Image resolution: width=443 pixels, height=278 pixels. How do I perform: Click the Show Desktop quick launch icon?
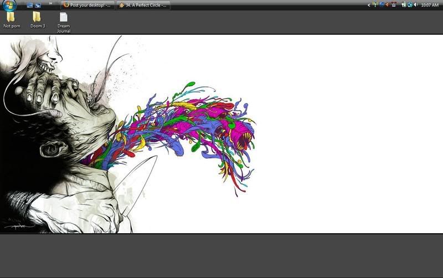30,5
